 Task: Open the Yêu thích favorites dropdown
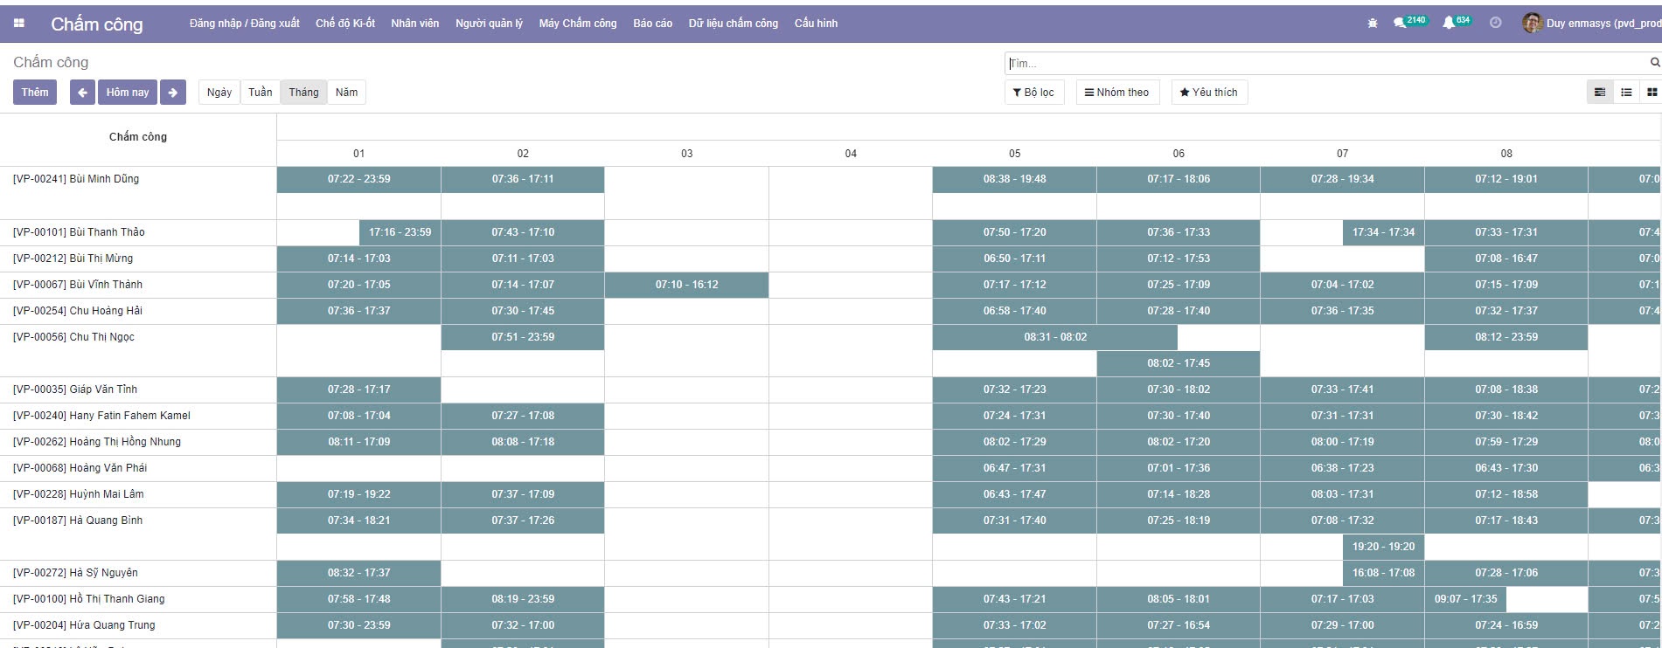(x=1208, y=93)
